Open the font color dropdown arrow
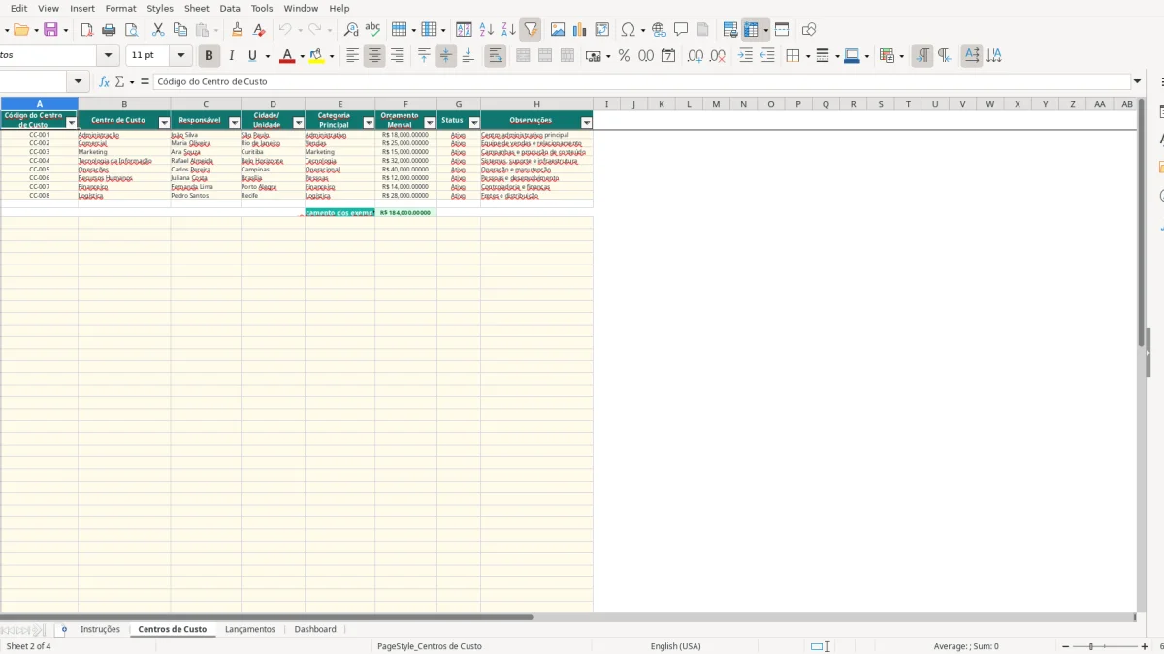This screenshot has width=1164, height=654. pos(302,56)
